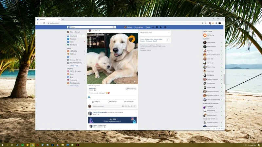Expand Zobacz więcej under Eksploruj

click(73, 86)
